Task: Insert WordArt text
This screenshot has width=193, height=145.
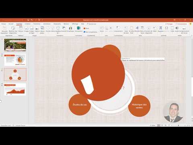Action: pos(137,29)
